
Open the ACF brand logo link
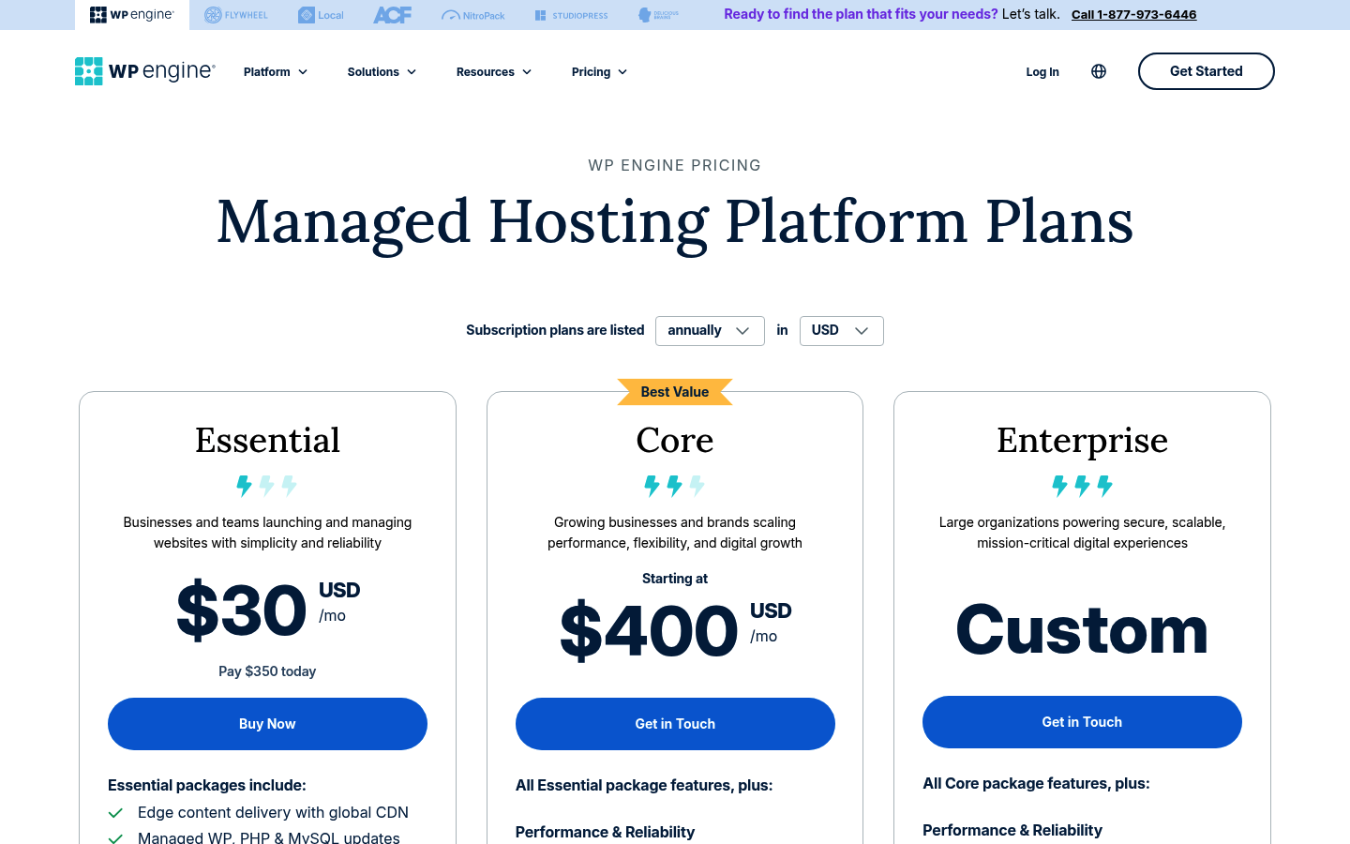[392, 15]
